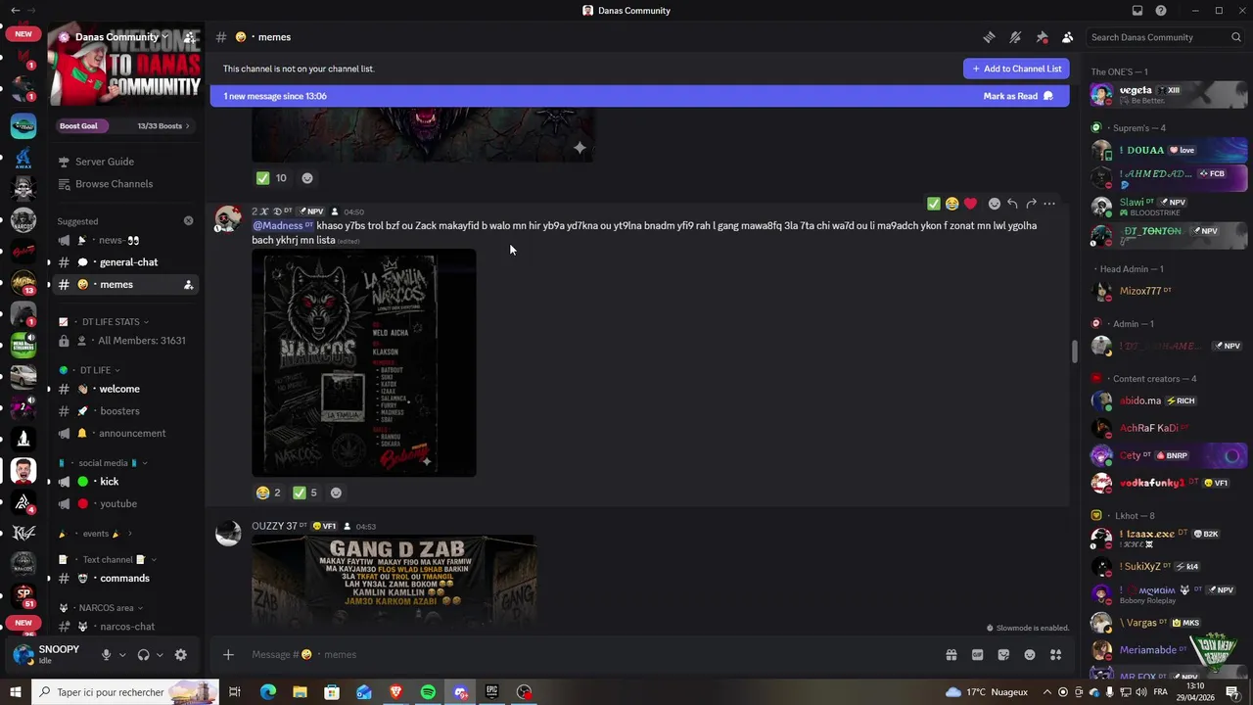Open vegeta's member profile
Viewport: 1253px width, 705px height.
tap(1168, 94)
